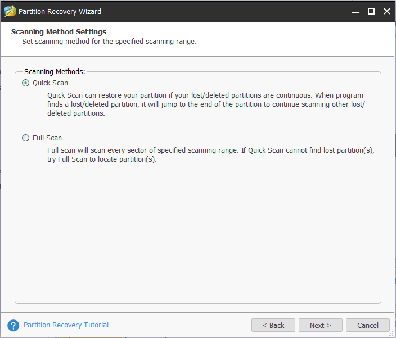This screenshot has width=396, height=338.
Task: Maximize the Partition Recovery Wizard window
Action: click(x=371, y=11)
